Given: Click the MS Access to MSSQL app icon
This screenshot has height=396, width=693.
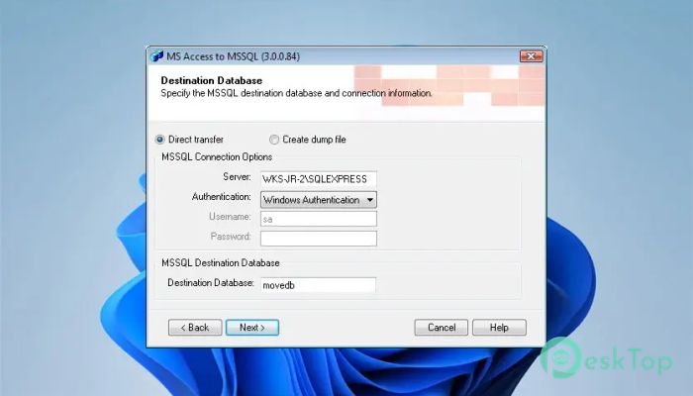Looking at the screenshot, I should click(156, 56).
